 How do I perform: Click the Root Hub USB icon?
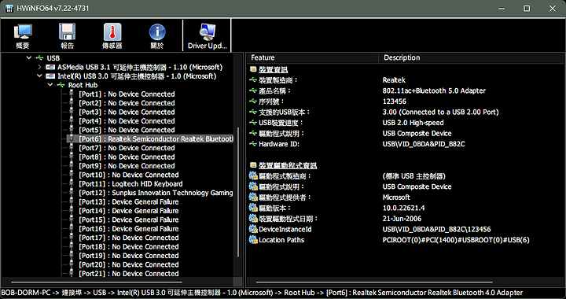[x=61, y=85]
